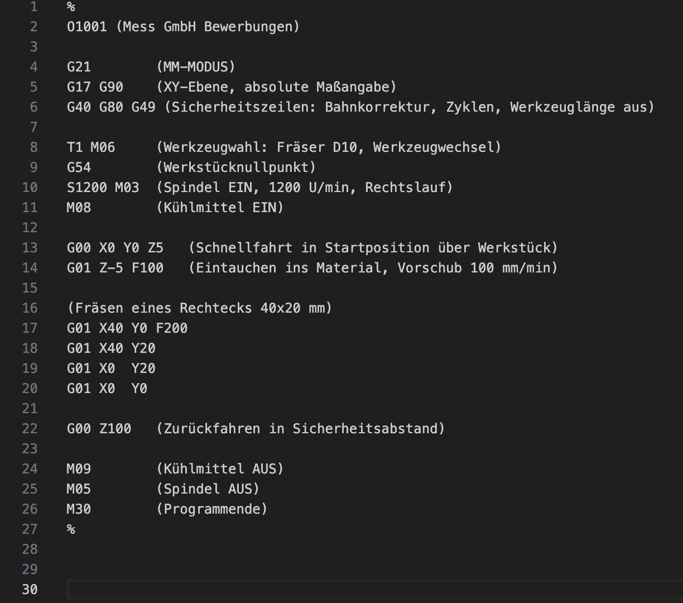This screenshot has height=603, width=683.
Task: Click the comment "(Fräsen eines Rechtecks 40x20 mm)"
Action: pyautogui.click(x=199, y=308)
